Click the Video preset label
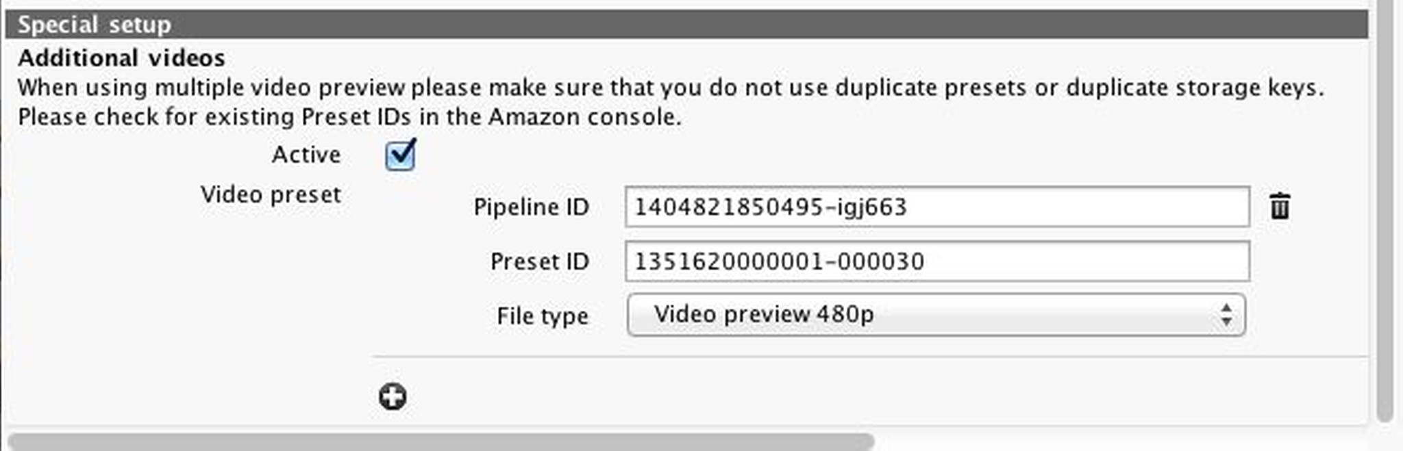 coord(271,195)
